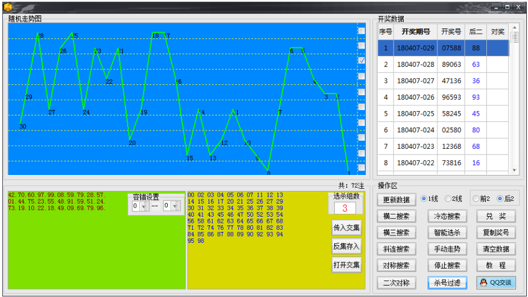528x297 pixels.
Task: Click the 打开交集 button
Action: pos(347,265)
